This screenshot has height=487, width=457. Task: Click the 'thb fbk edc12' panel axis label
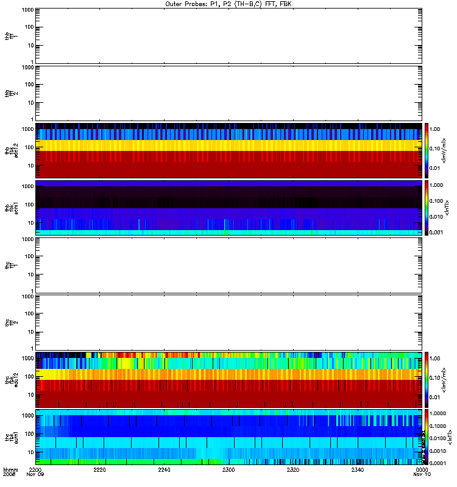[x=11, y=150]
